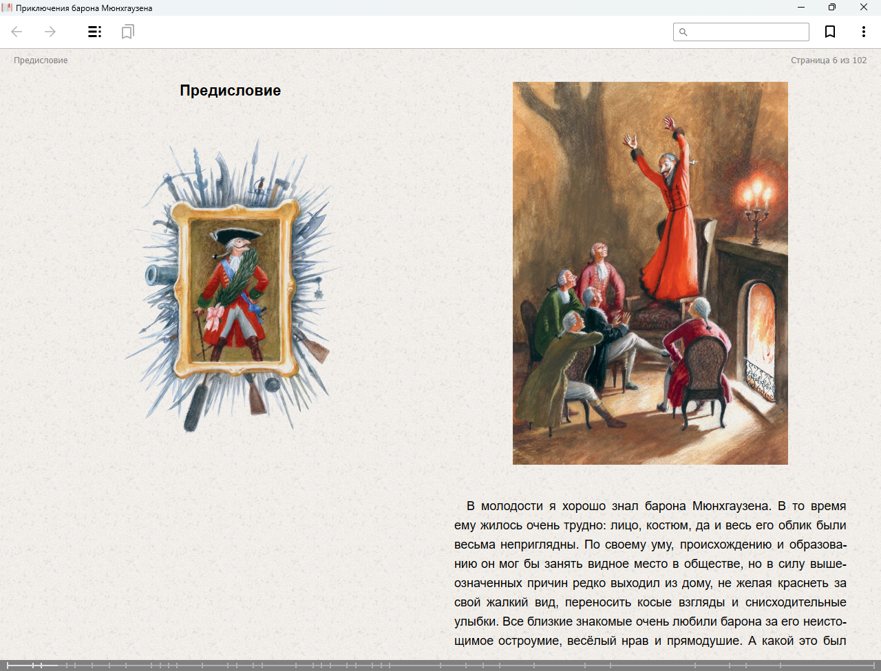Click the paragraph starting "В молодости"
Viewport: 881px width, 671px height.
point(650,573)
